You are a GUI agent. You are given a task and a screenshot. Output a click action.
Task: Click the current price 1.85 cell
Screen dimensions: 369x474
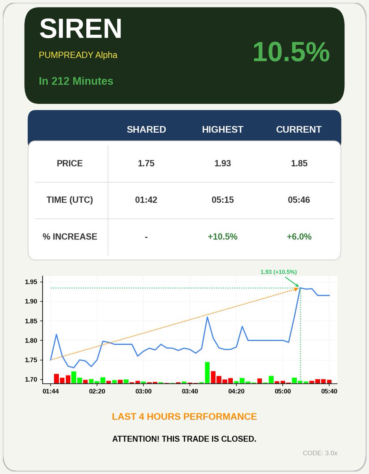[x=299, y=164]
